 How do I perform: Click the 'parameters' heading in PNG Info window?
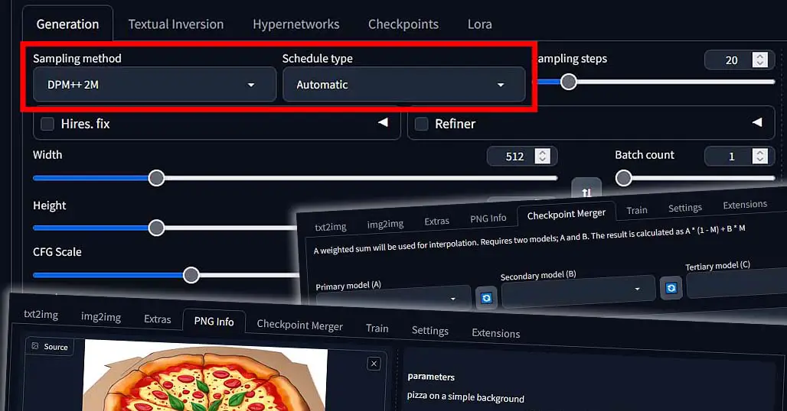tap(431, 377)
